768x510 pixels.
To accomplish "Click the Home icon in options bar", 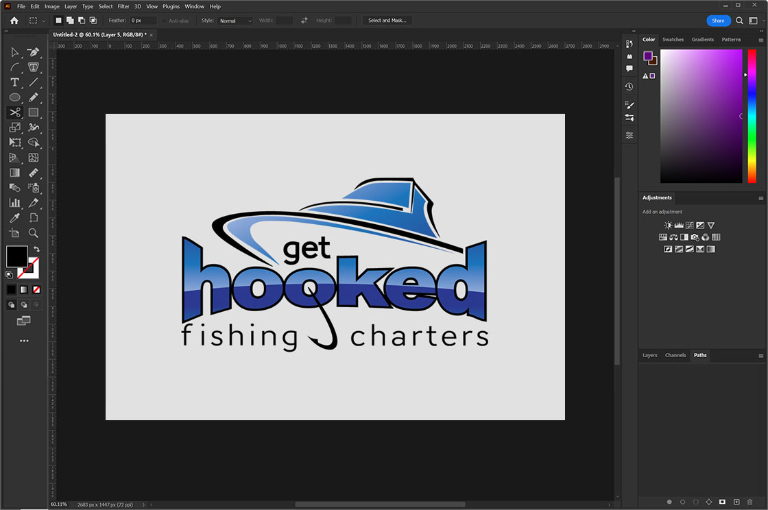I will tap(14, 21).
